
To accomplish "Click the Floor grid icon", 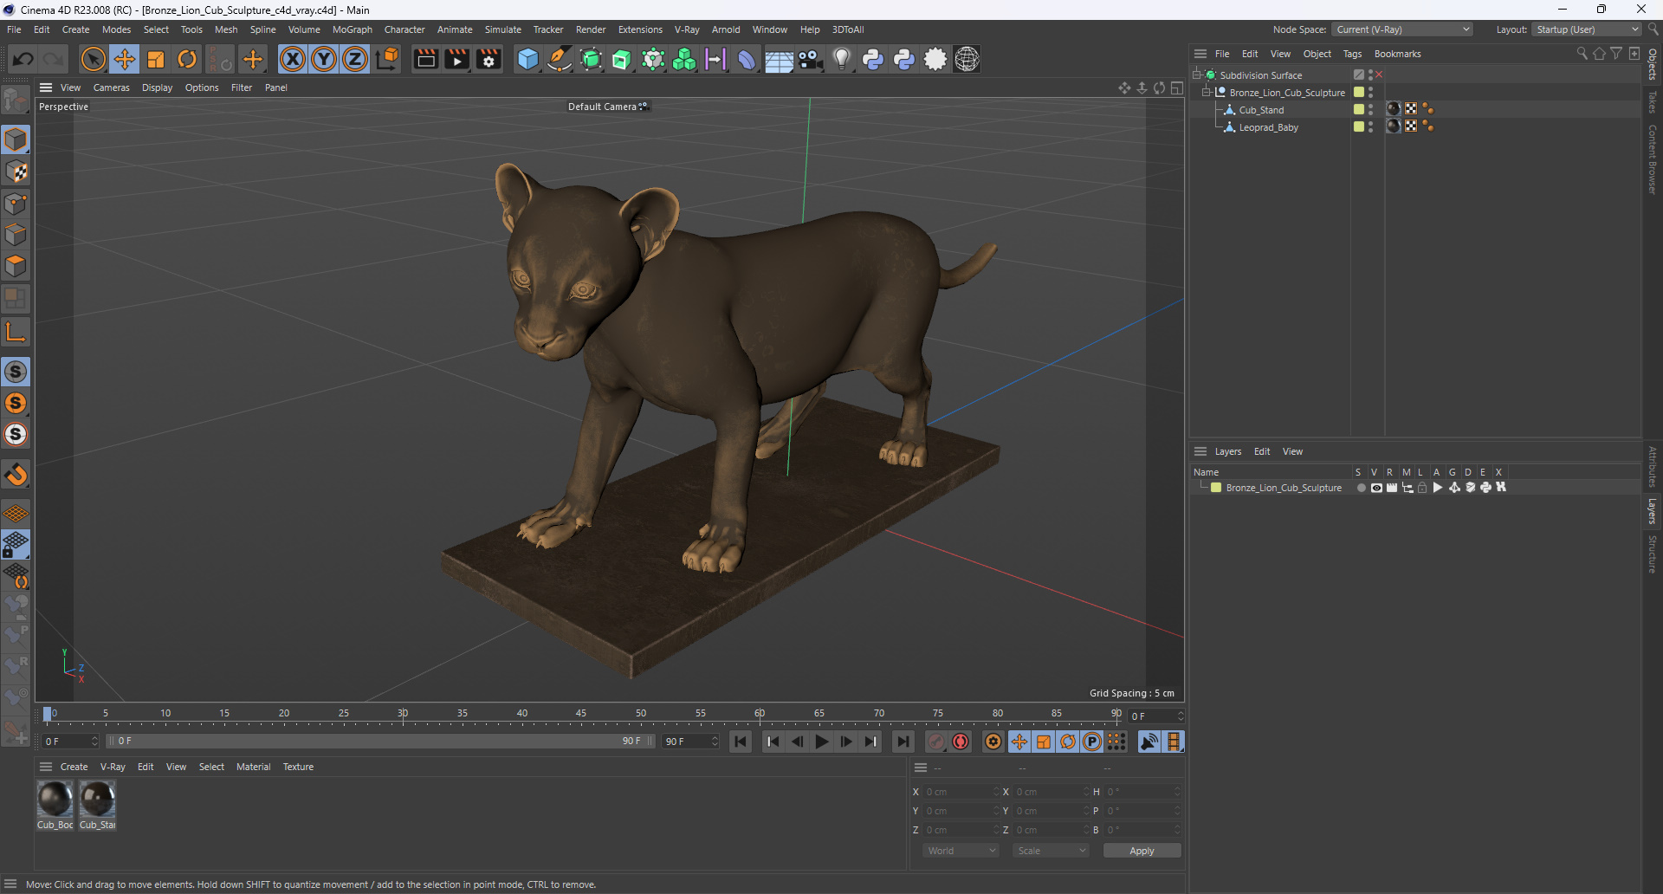I will [x=779, y=59].
